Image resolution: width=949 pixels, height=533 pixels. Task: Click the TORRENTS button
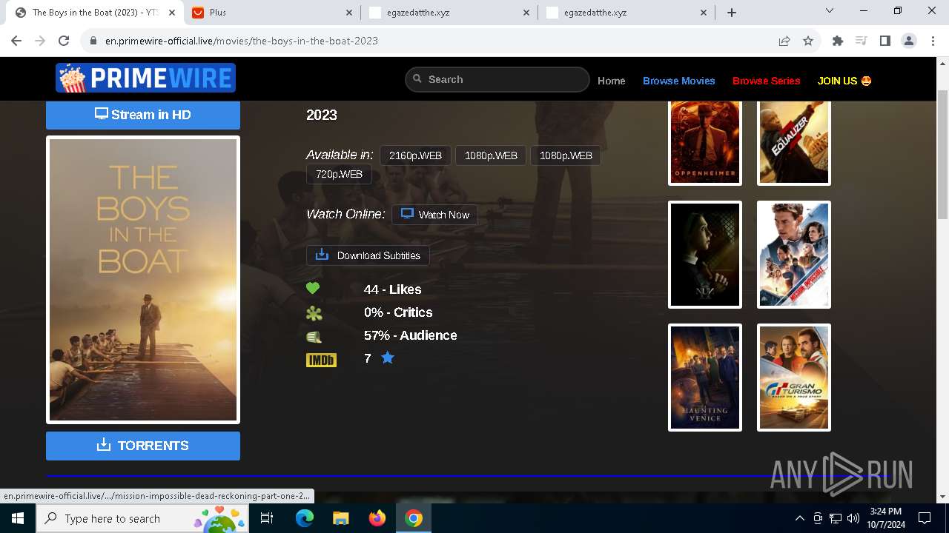[x=143, y=446]
